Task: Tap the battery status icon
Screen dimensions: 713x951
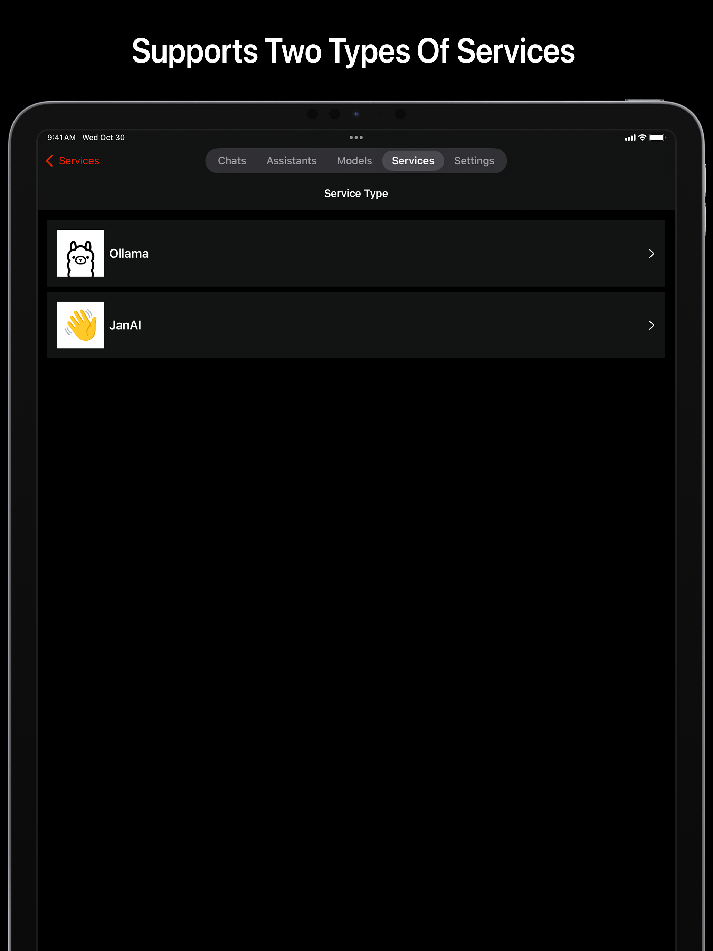Action: (x=657, y=138)
